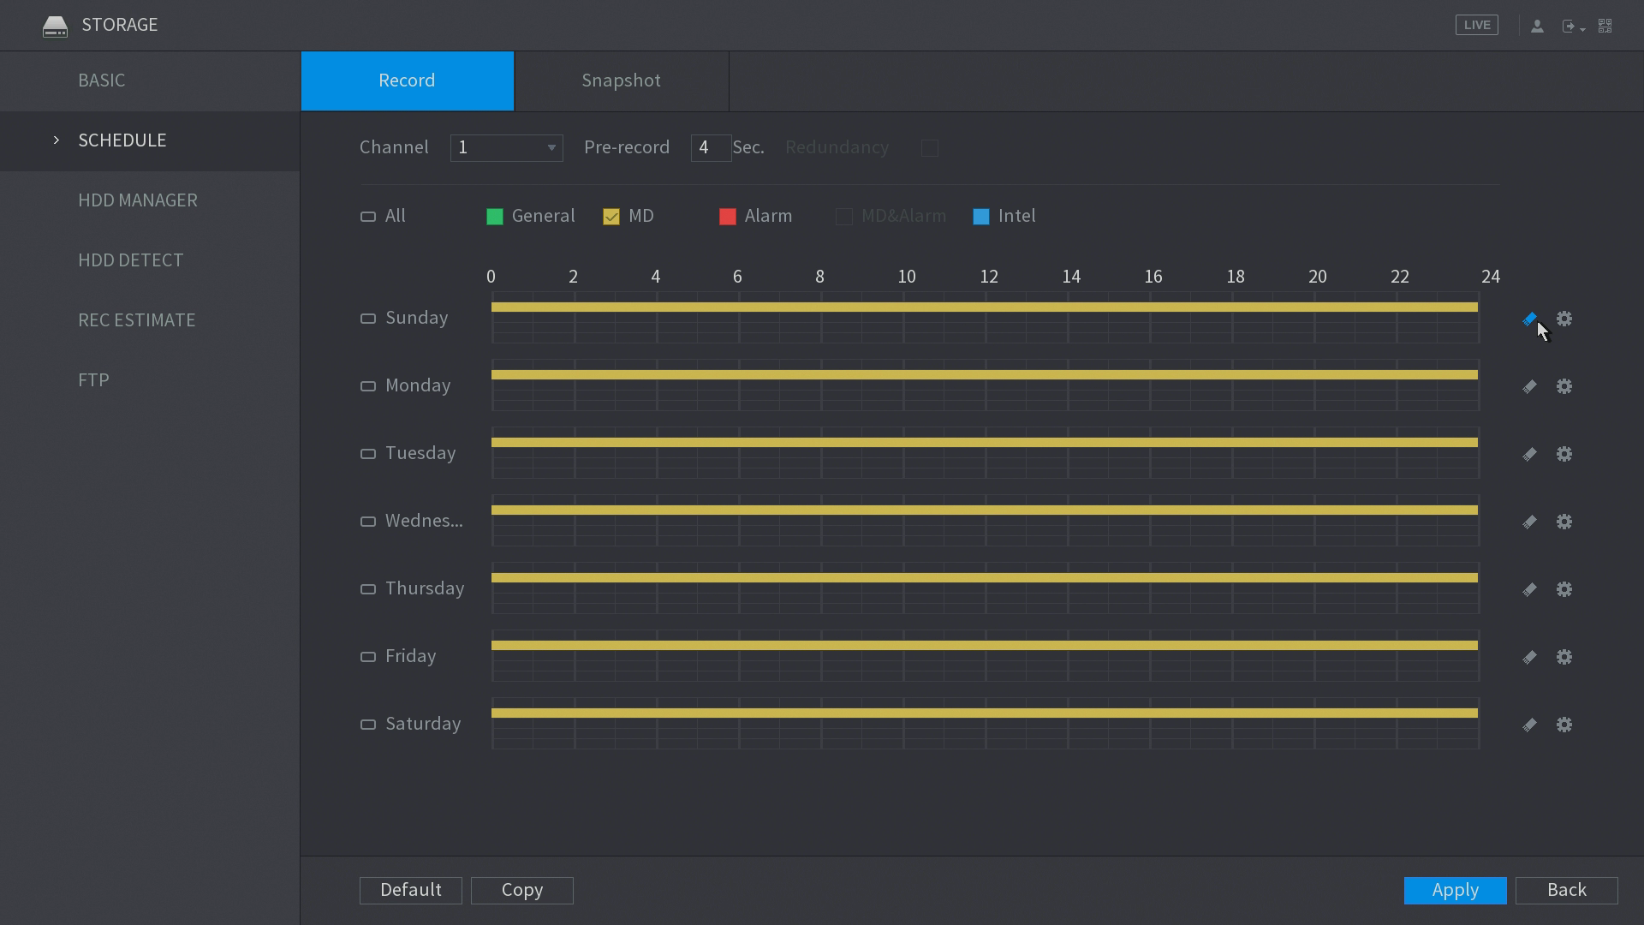Open REC ESTIMATE in the sidebar
The height and width of the screenshot is (925, 1644).
[x=150, y=320]
